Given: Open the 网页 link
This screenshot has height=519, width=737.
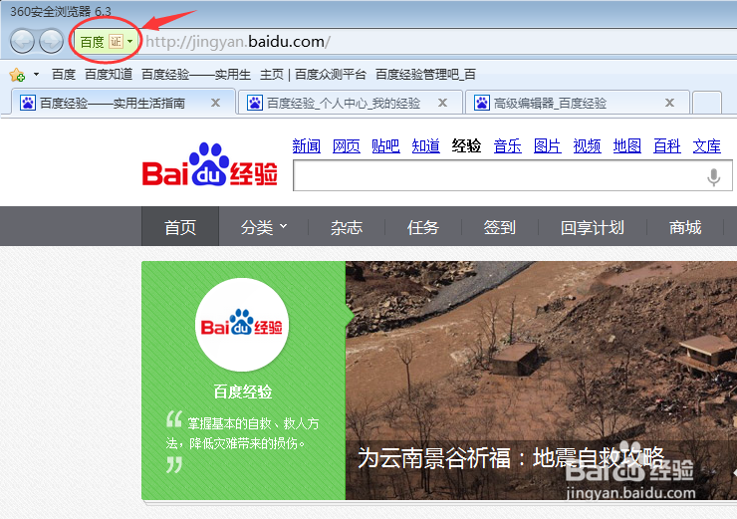Looking at the screenshot, I should click(347, 146).
